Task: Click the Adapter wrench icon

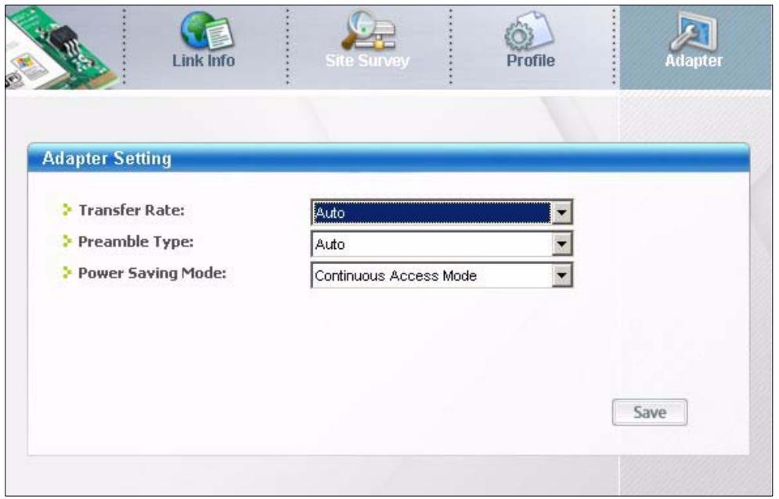Action: [x=693, y=31]
